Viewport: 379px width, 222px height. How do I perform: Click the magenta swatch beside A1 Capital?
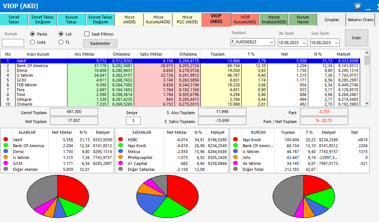[x=121, y=163]
